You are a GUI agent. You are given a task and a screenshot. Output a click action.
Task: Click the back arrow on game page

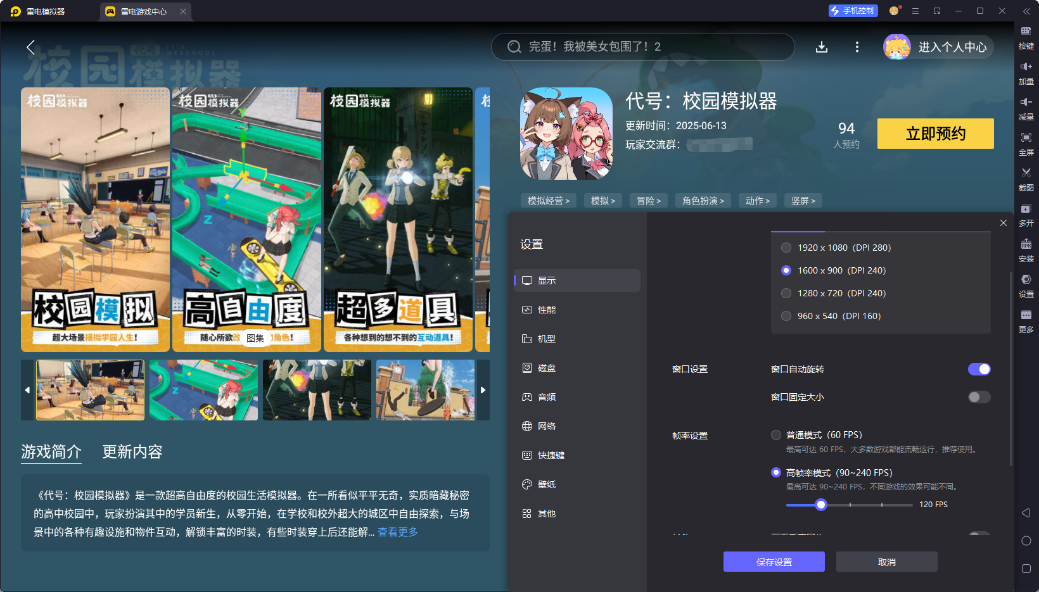click(x=30, y=47)
